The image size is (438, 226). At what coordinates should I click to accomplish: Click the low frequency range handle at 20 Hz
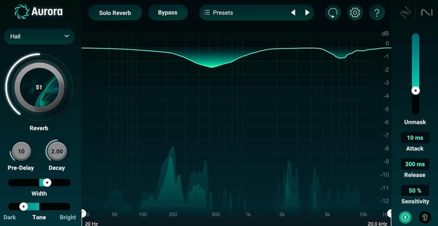(x=83, y=214)
